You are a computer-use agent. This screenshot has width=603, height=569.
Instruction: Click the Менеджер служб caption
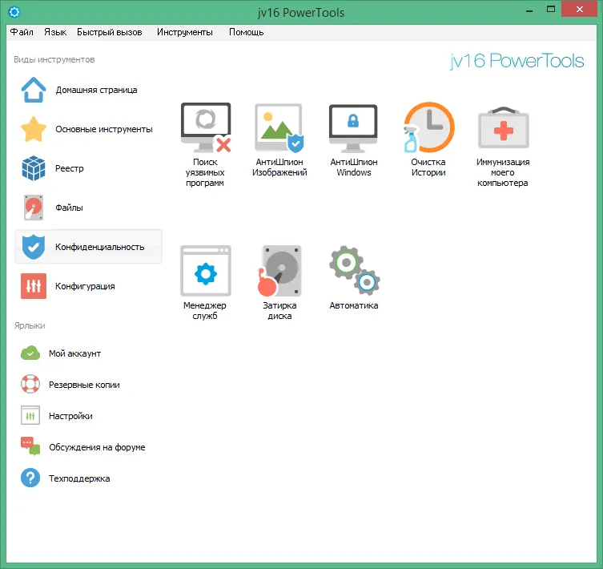205,311
